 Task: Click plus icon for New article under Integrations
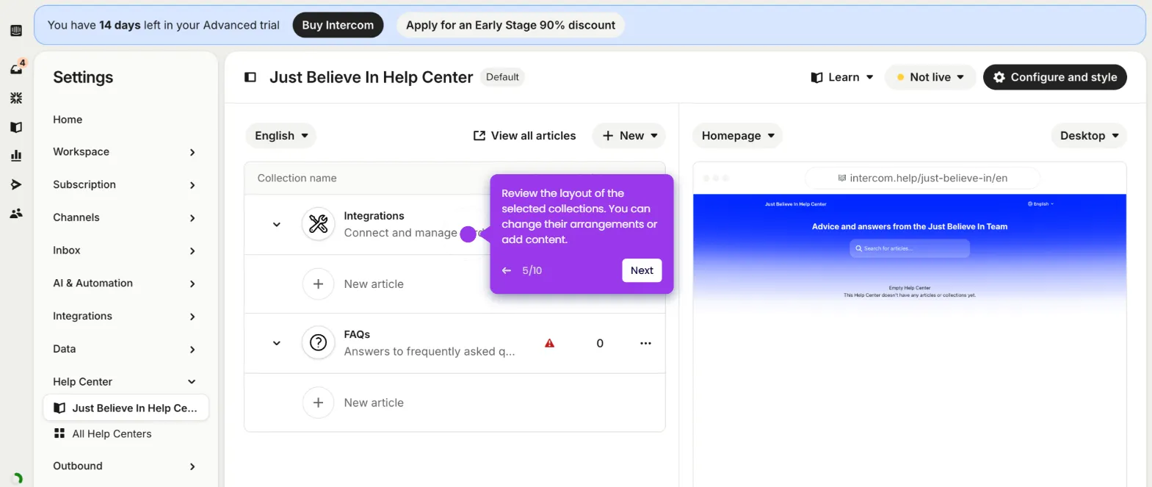pyautogui.click(x=318, y=284)
